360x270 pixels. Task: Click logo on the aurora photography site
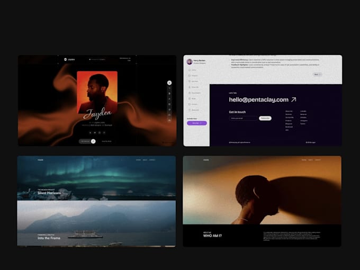coord(40,160)
